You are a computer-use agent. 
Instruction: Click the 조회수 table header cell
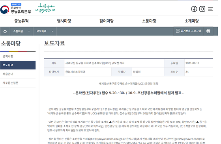pyautogui.click(x=174, y=72)
